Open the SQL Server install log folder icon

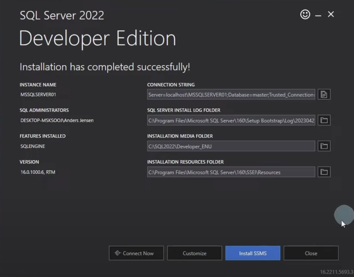pos(324,120)
